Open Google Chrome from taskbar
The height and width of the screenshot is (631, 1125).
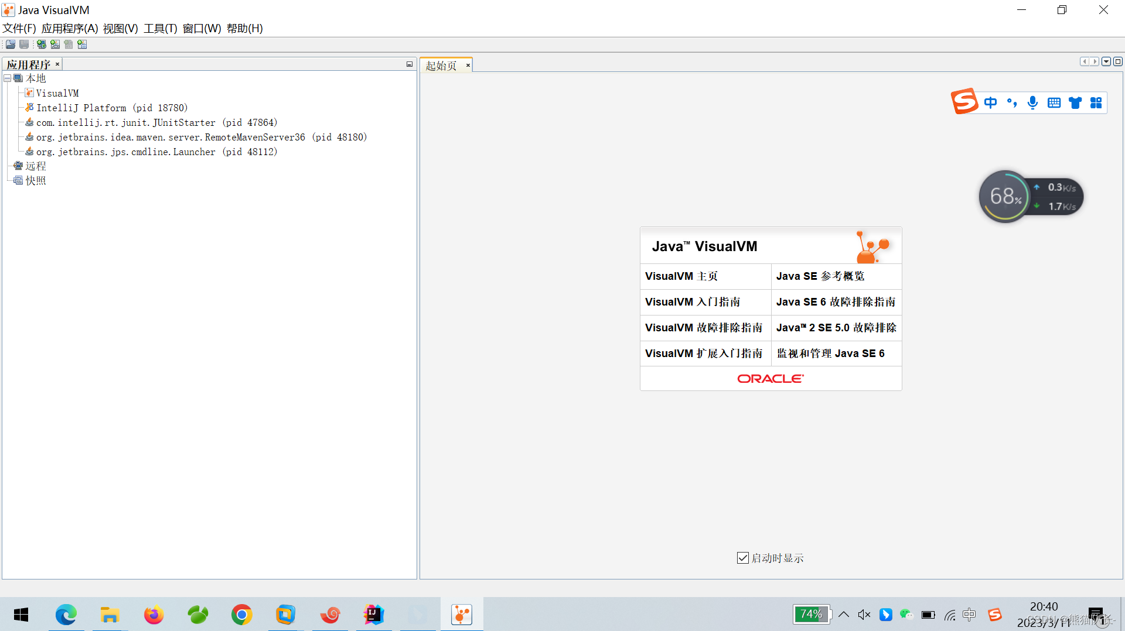coord(241,615)
